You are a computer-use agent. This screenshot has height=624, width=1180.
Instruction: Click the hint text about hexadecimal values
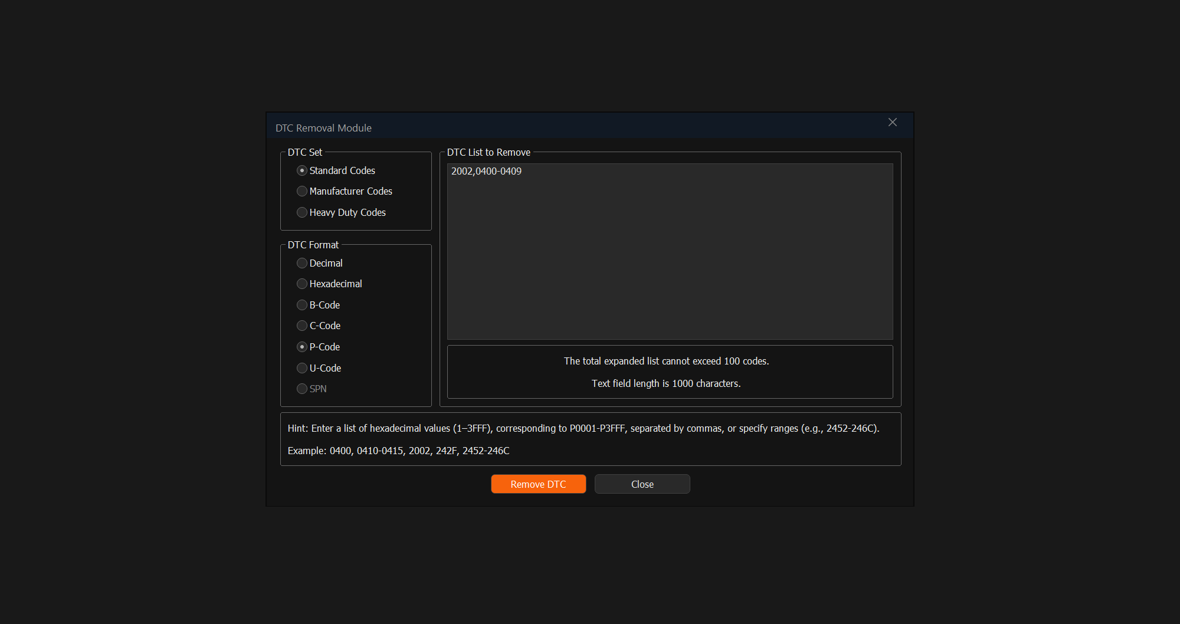[583, 428]
